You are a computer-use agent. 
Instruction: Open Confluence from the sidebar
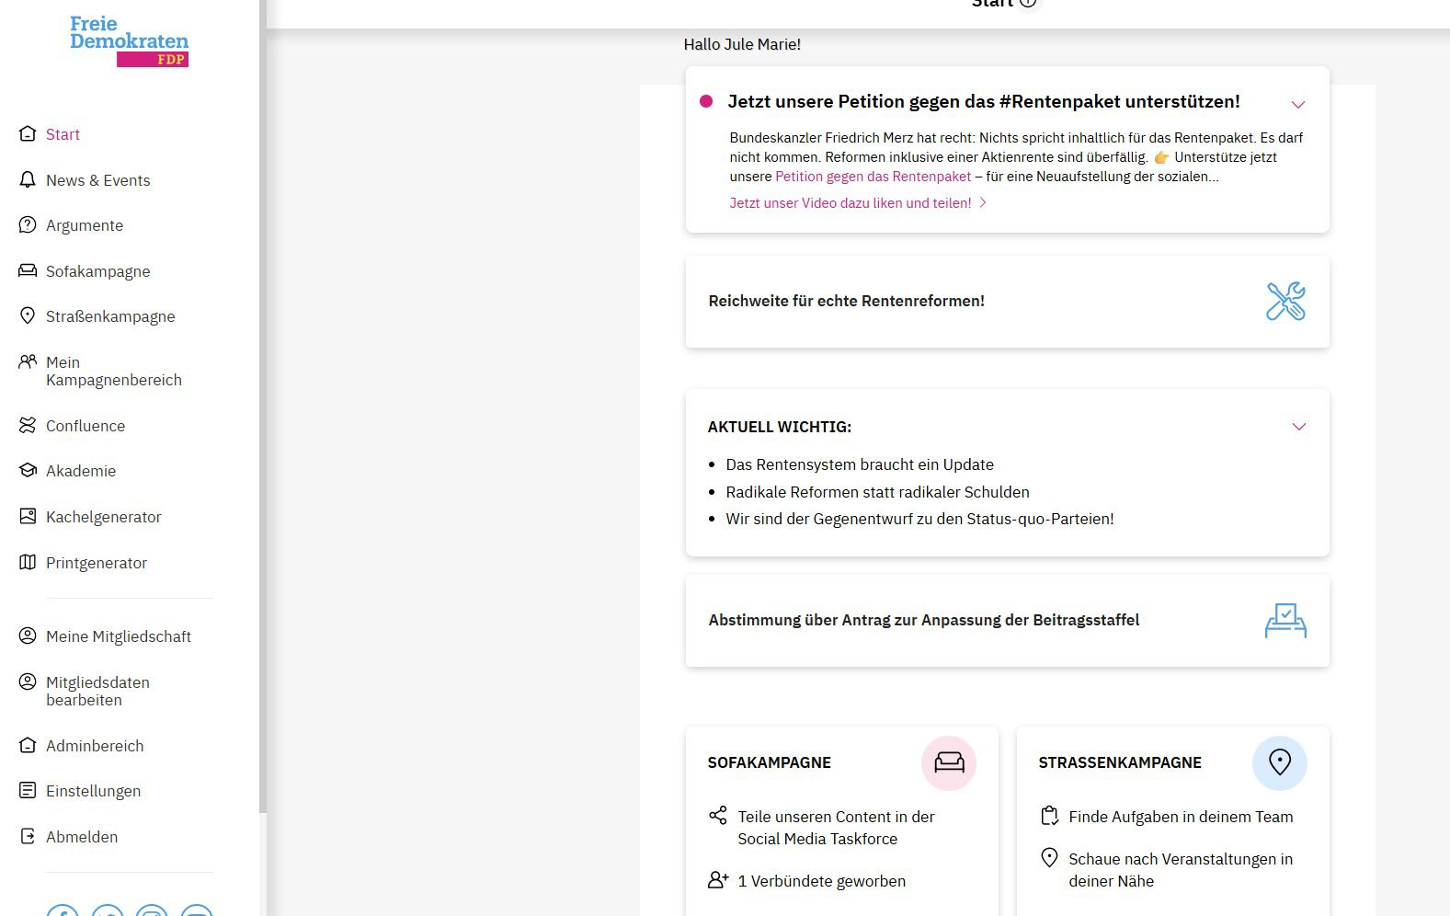coord(85,426)
